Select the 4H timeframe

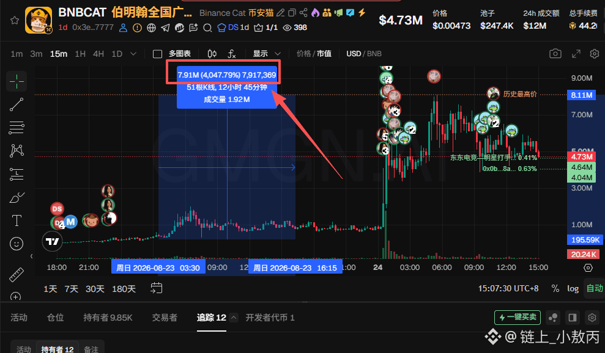pos(98,54)
